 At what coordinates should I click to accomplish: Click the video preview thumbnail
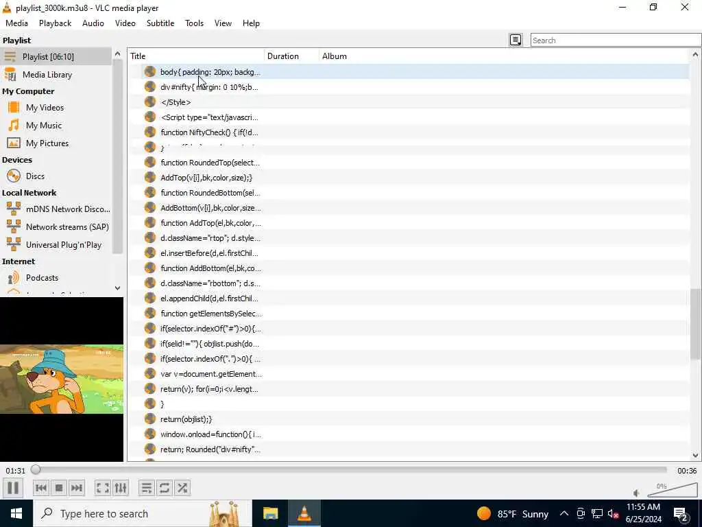(61, 379)
